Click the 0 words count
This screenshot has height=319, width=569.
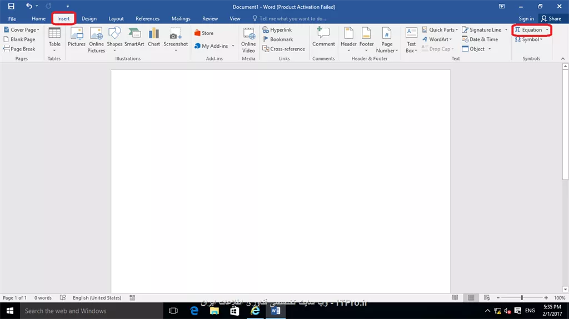[43, 297]
